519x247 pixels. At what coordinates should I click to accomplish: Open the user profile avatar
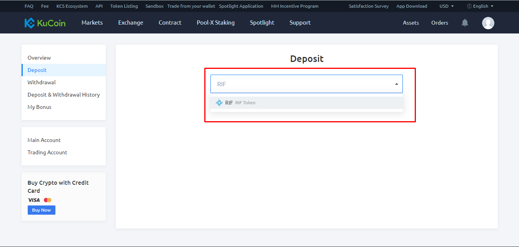click(x=488, y=23)
